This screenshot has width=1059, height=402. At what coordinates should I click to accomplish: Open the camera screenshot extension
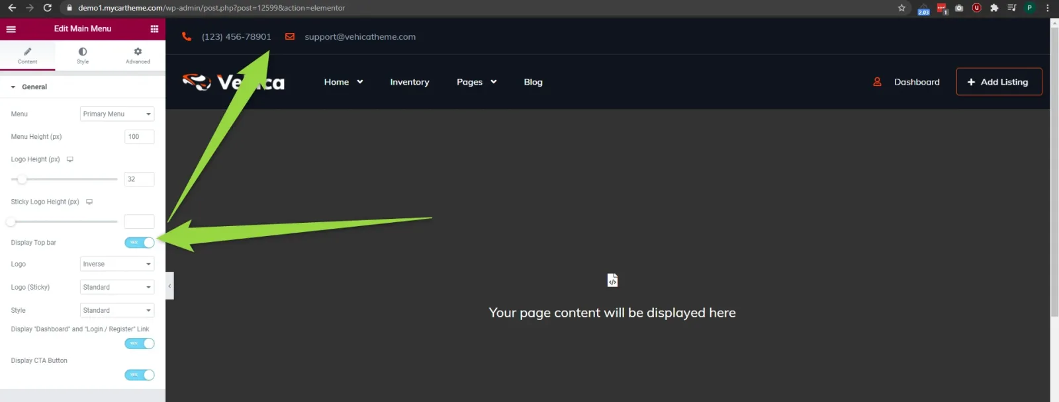pos(959,8)
